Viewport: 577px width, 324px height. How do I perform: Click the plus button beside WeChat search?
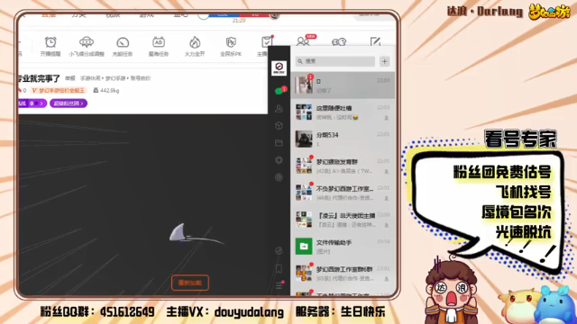pos(385,61)
